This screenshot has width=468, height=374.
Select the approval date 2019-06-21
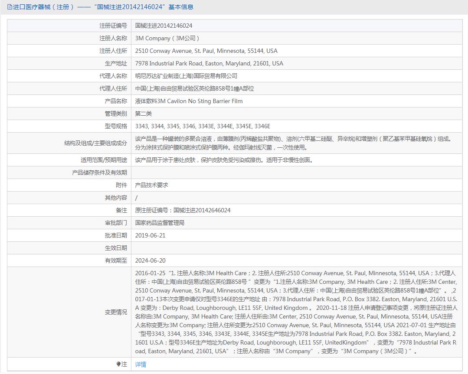150,235
